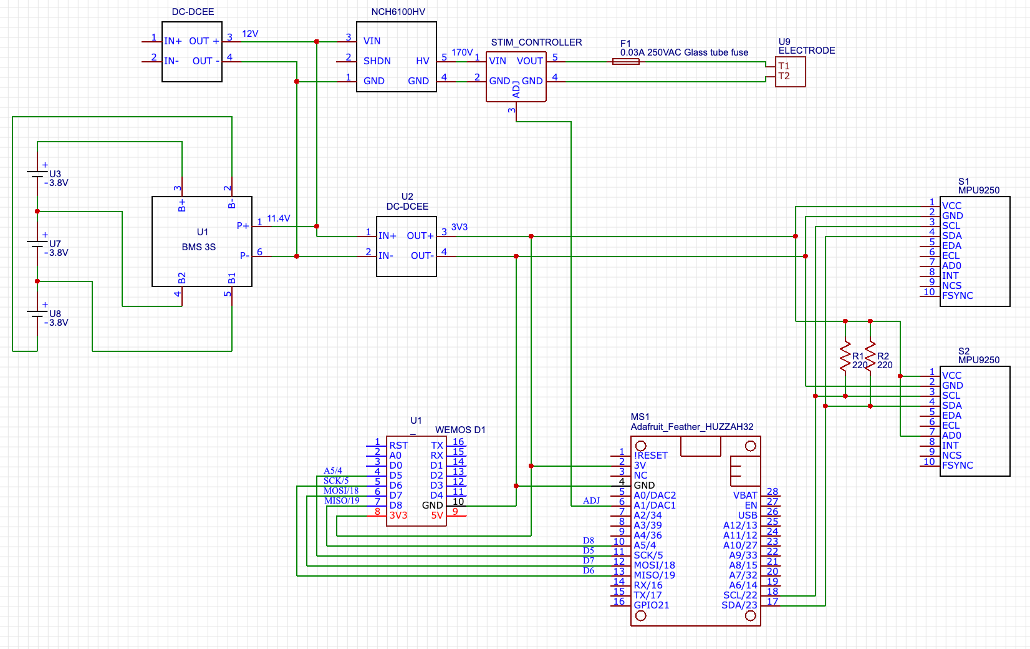Click the SCK/5 net label near WEMOS

coord(336,481)
